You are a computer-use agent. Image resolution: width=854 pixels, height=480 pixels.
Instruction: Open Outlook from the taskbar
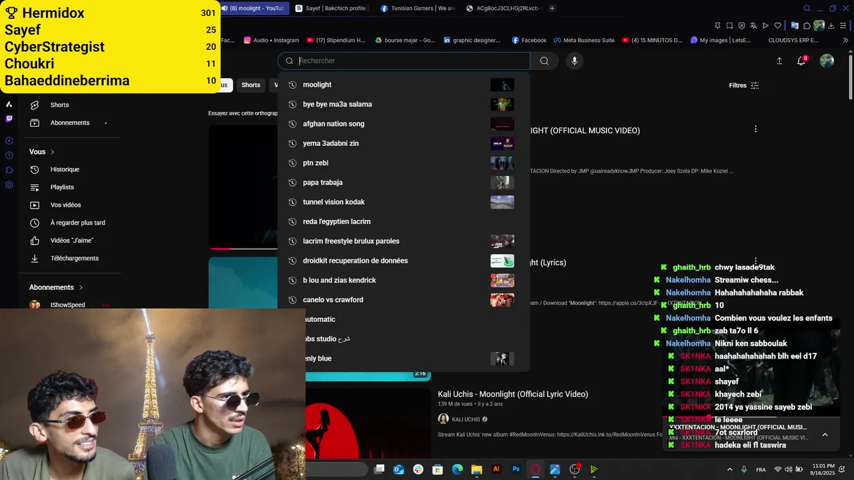(399, 469)
